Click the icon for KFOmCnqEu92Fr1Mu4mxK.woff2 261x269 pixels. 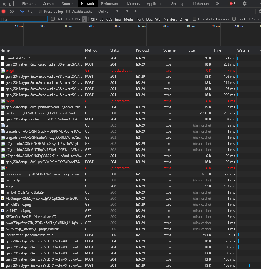3,217
